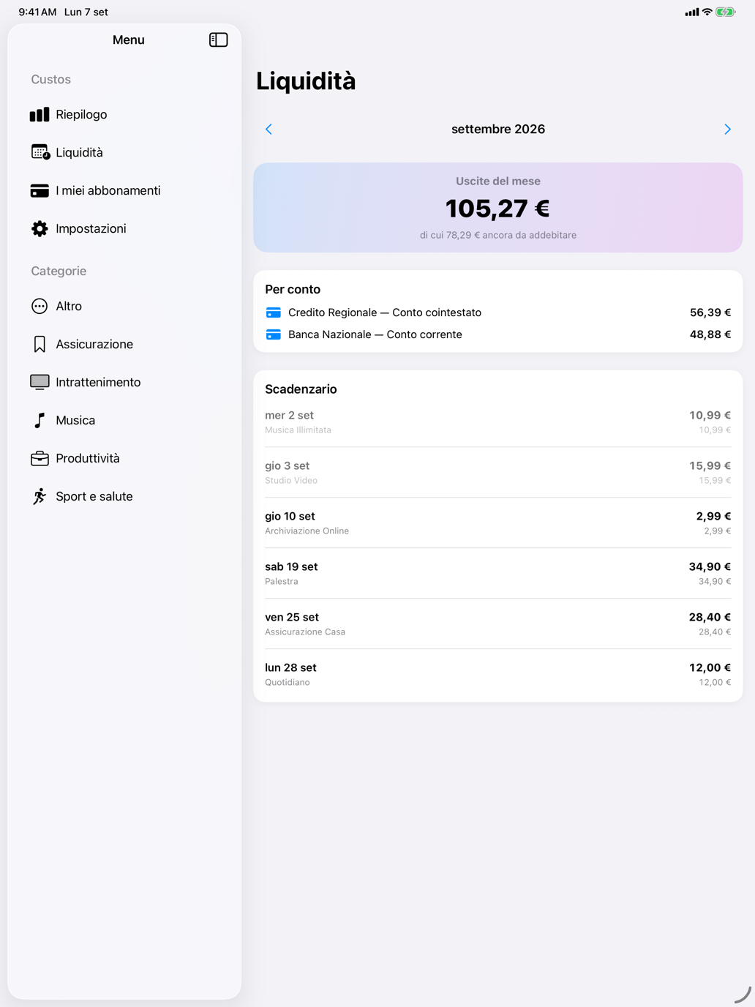Open the gio 3 set entry

497,473
